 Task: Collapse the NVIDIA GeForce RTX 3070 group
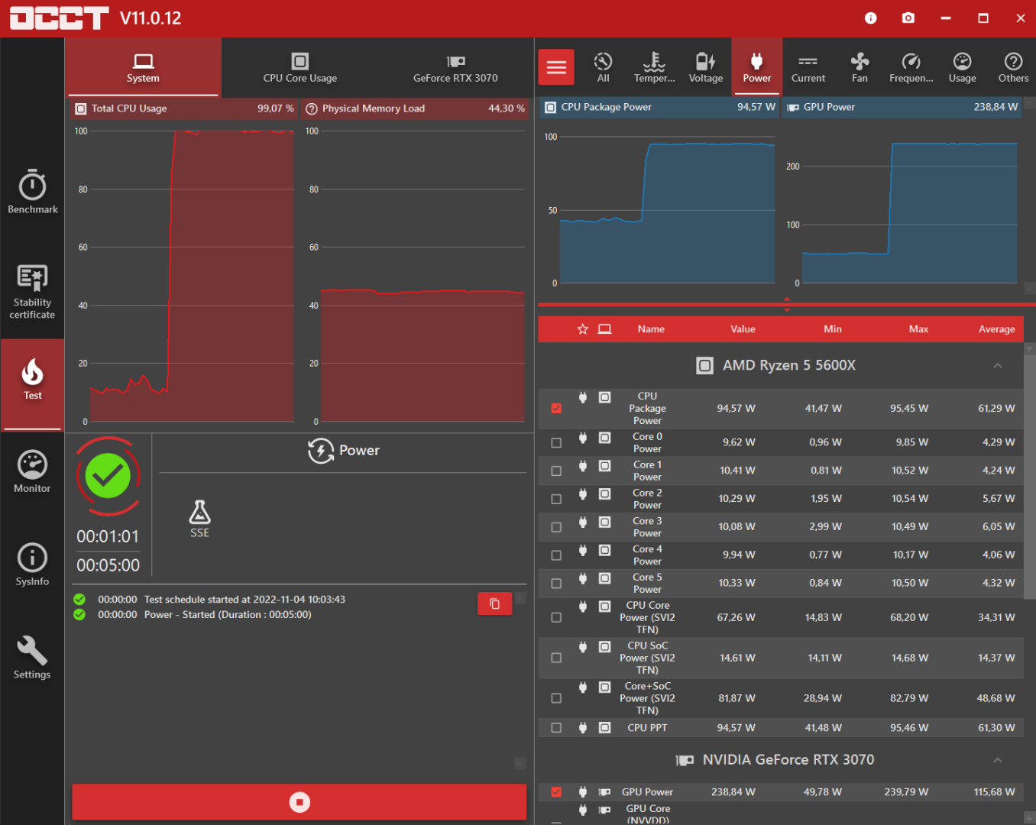[997, 760]
